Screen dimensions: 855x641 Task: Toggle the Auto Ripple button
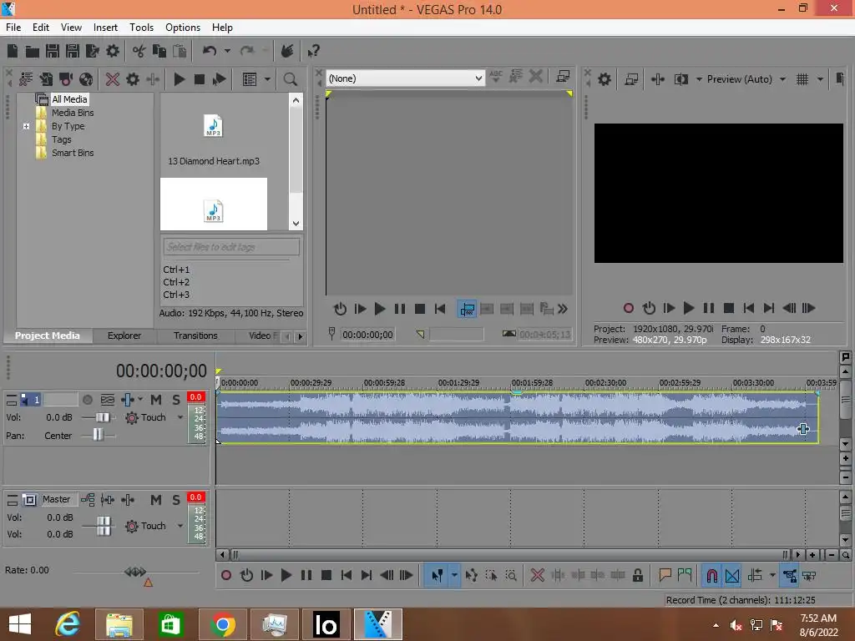755,575
